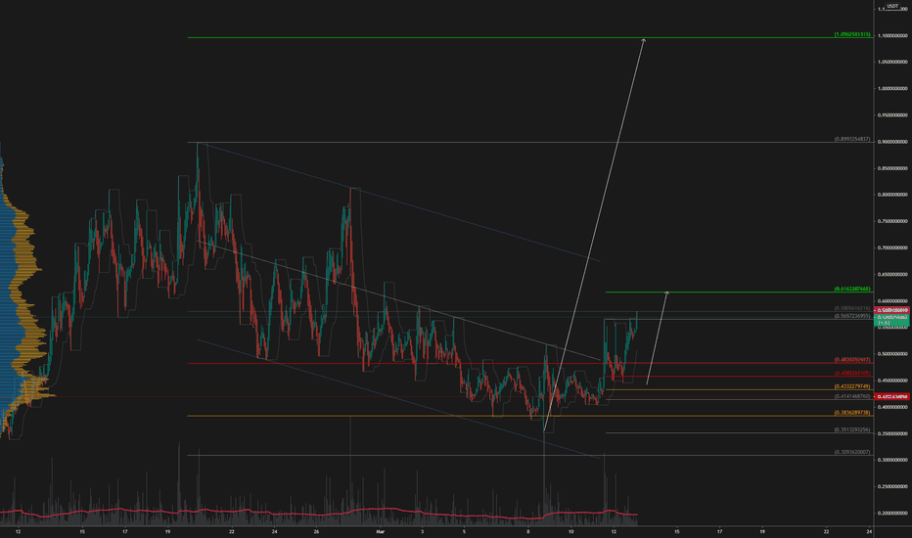Select the red level label near 0.4820
The image size is (912, 538).
tap(852, 360)
